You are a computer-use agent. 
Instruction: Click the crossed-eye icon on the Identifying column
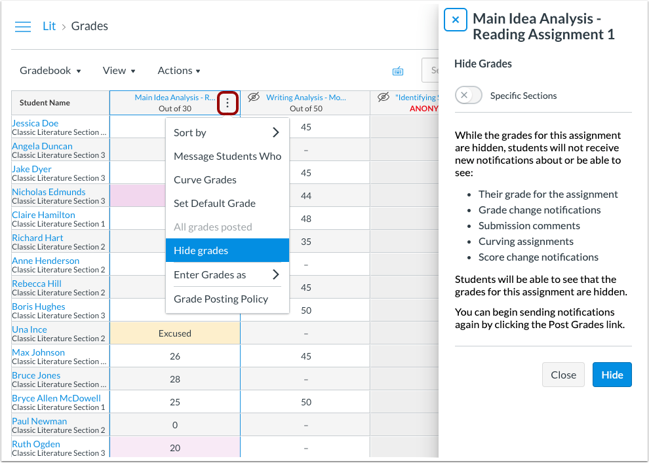tap(383, 96)
